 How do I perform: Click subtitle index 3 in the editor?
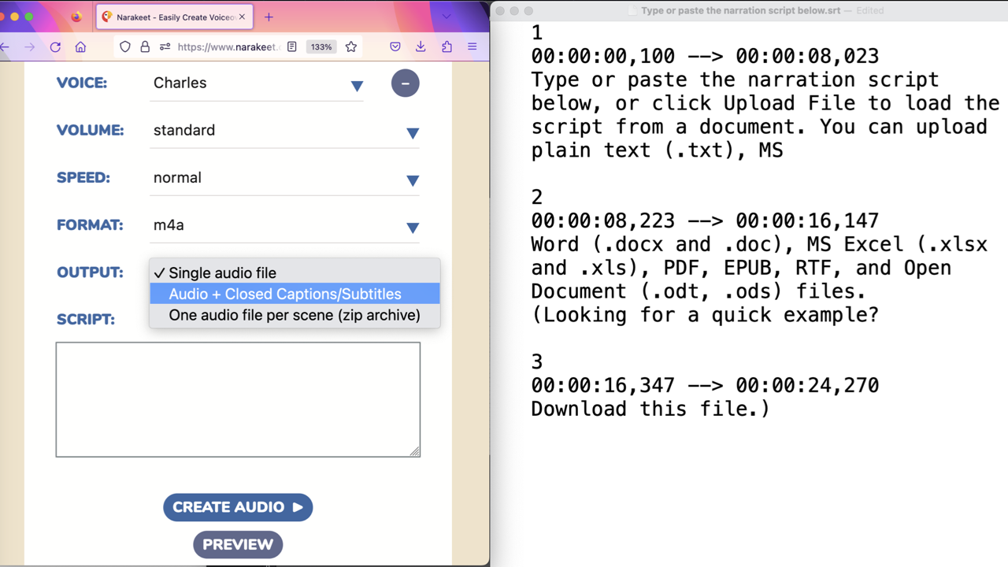(x=537, y=362)
